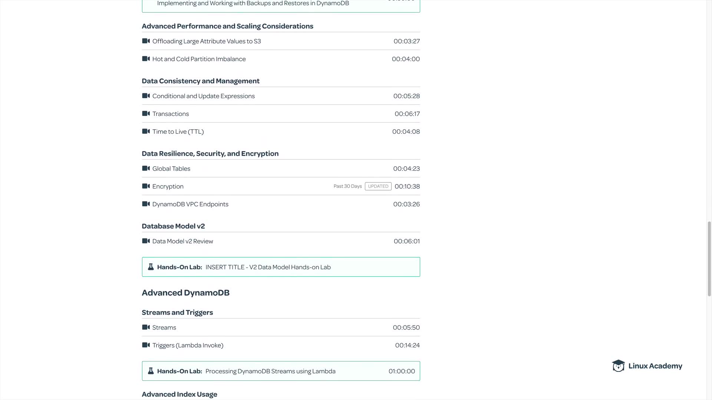This screenshot has width=712, height=400.
Task: Click the page vertical scrollbar thumb
Action: (x=709, y=259)
